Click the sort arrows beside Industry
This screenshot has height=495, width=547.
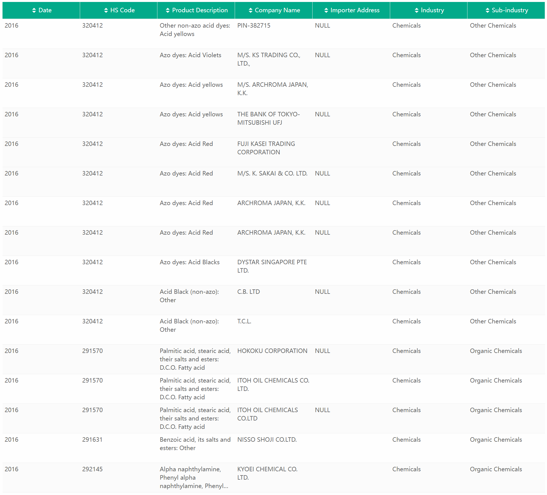click(417, 10)
